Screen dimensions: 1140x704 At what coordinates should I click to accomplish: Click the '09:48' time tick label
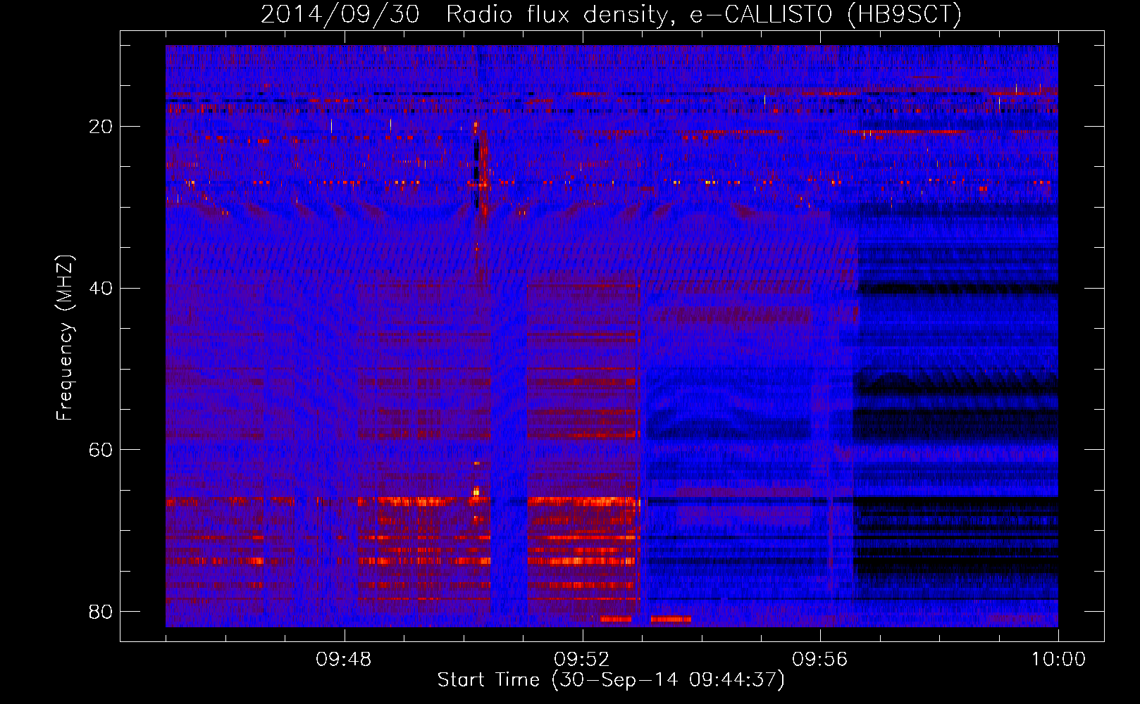pos(344,660)
